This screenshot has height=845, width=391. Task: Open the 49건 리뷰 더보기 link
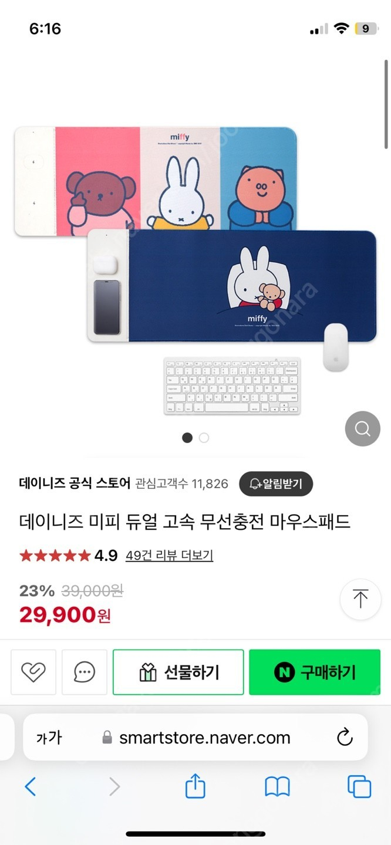[169, 555]
